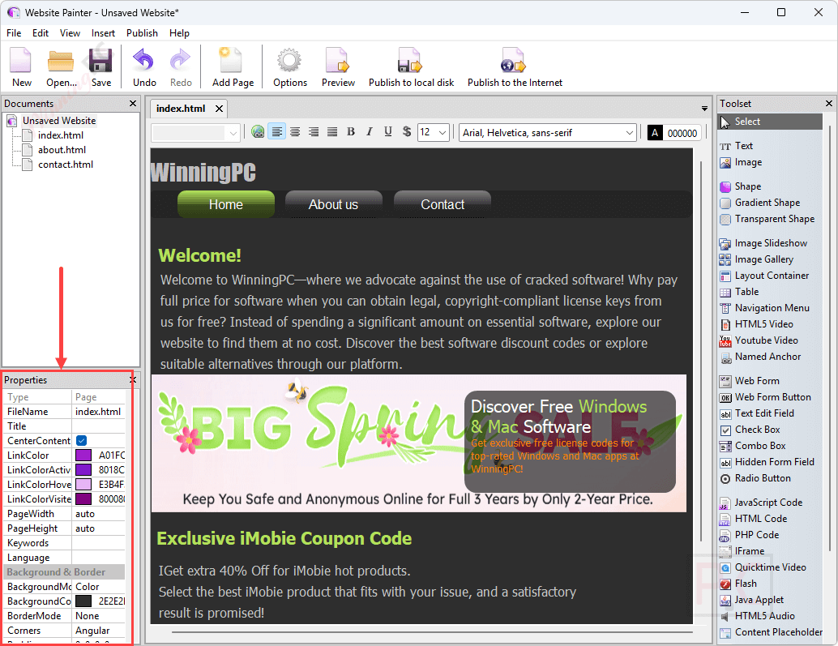
Task: Toggle bold formatting
Action: tap(351, 132)
